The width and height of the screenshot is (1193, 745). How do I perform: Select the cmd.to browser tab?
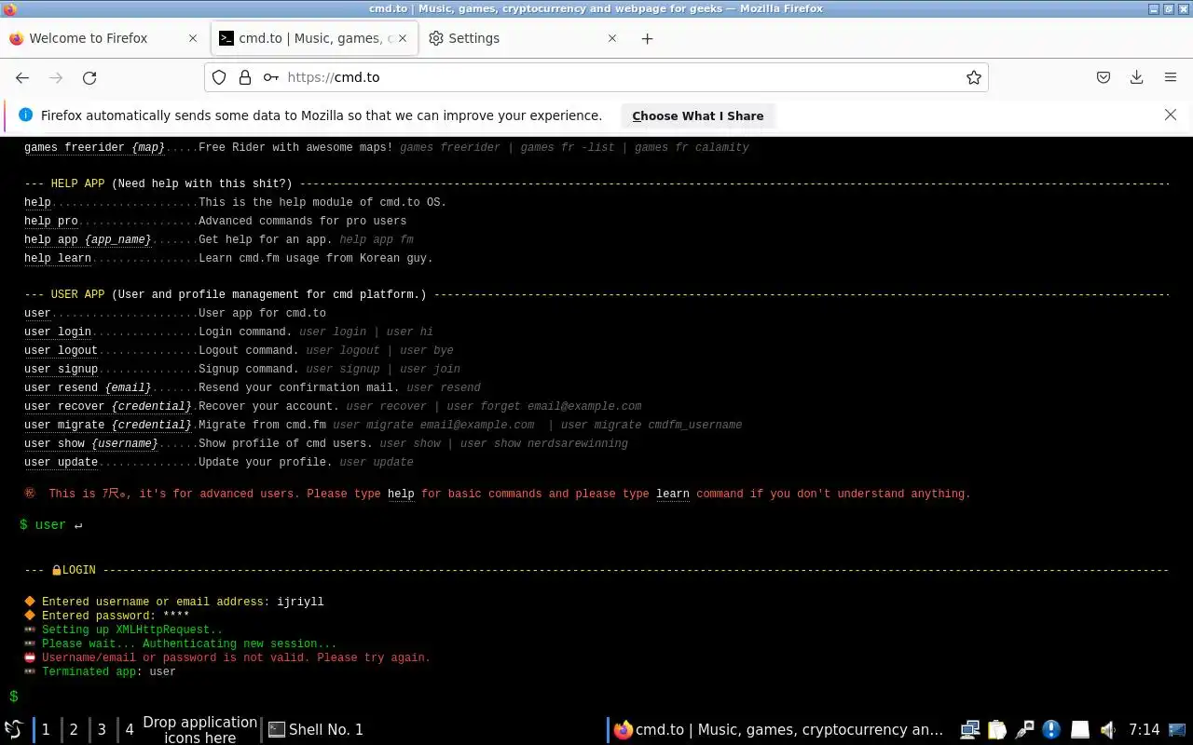pyautogui.click(x=315, y=38)
